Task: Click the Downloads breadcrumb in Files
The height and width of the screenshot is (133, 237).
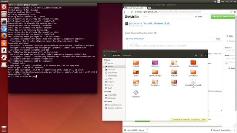Action: click(x=126, y=55)
